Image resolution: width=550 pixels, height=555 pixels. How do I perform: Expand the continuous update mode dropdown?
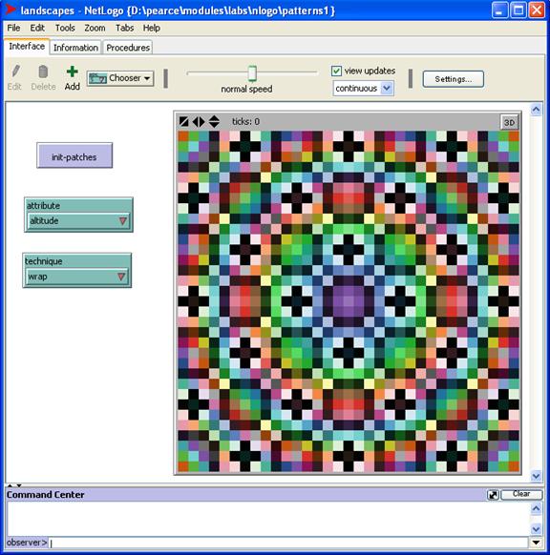tap(363, 88)
